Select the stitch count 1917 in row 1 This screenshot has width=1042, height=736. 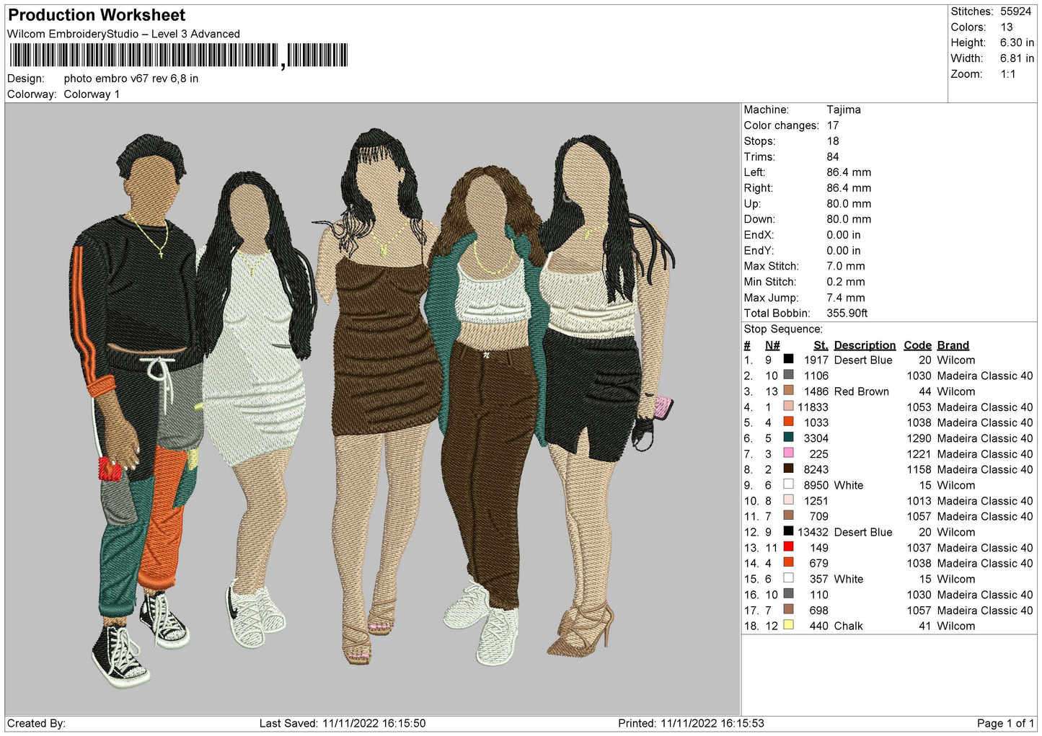816,360
